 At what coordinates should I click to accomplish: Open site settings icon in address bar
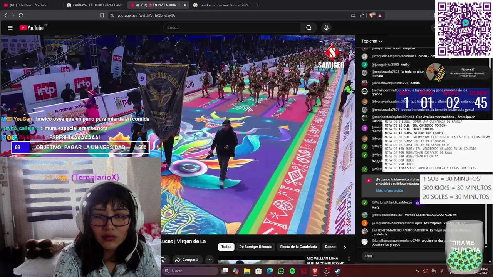click(x=112, y=15)
